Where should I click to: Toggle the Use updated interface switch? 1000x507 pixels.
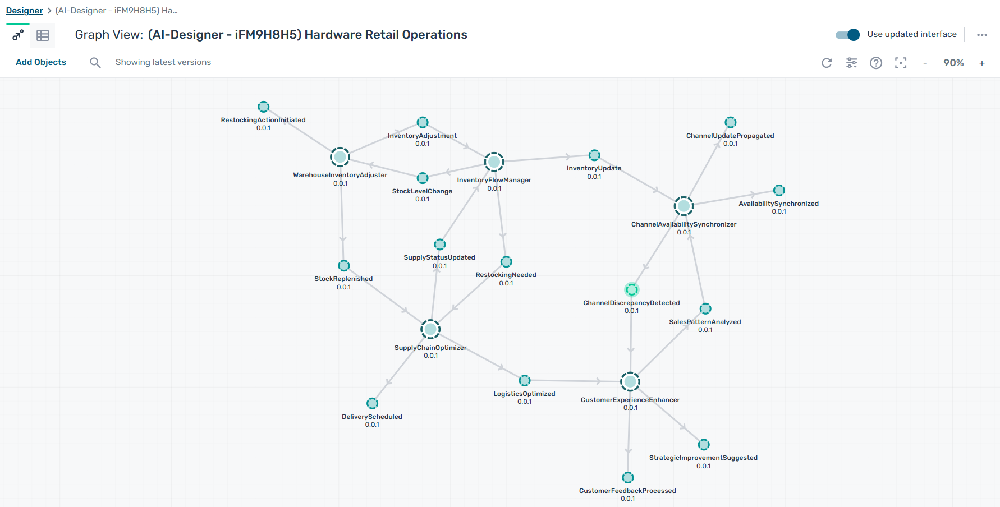[x=847, y=35]
